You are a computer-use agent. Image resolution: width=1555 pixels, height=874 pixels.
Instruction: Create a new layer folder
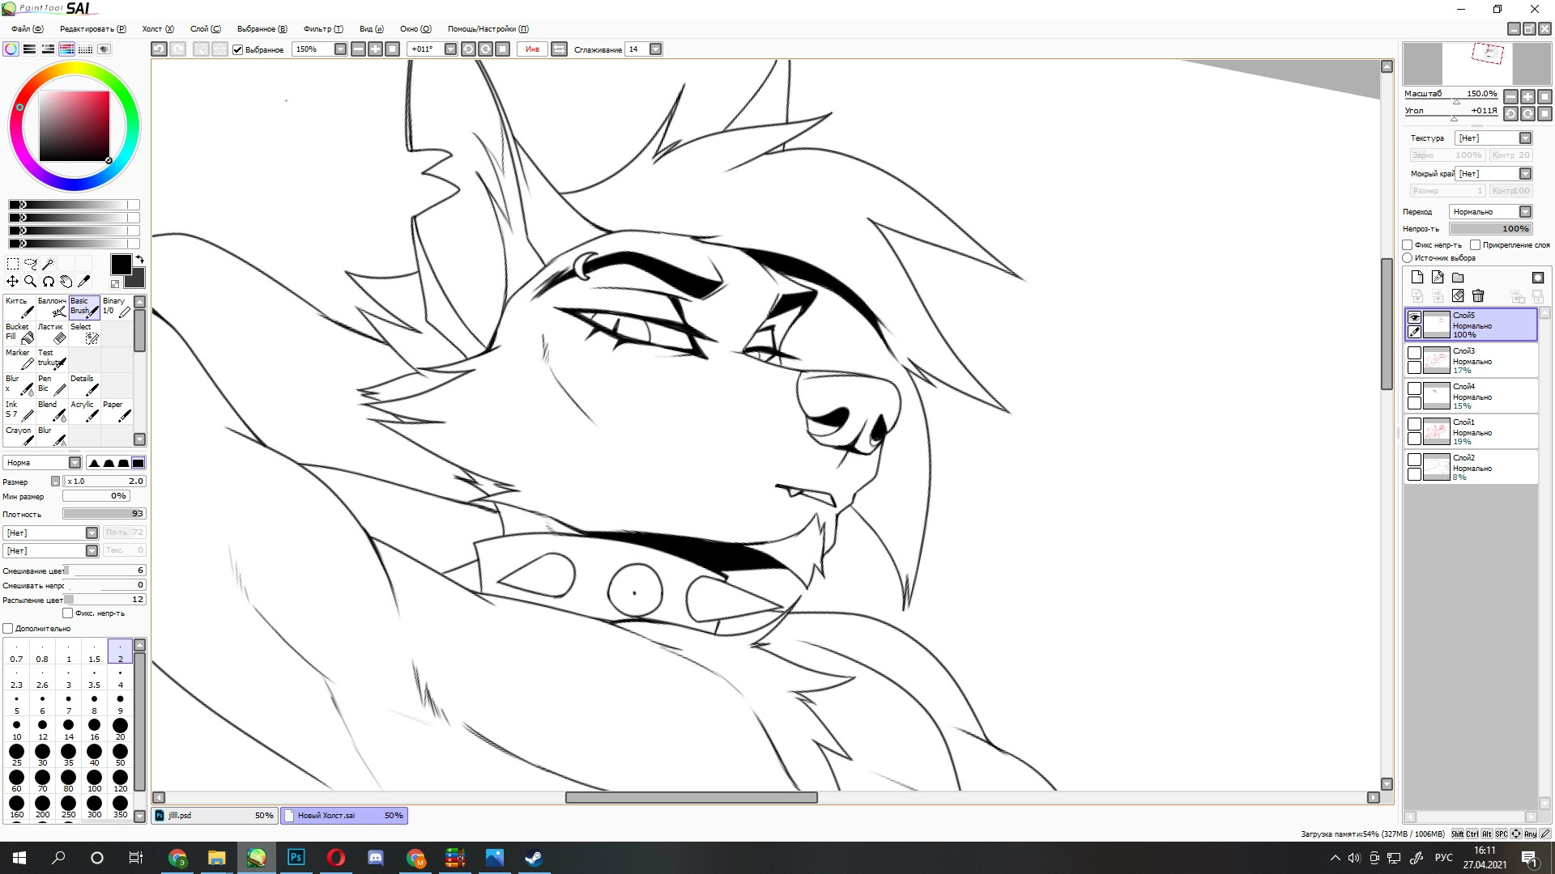1458,278
